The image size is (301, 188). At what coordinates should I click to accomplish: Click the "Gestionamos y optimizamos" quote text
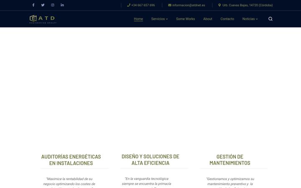point(230,183)
